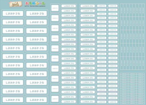
Task: Select the top label in fourth medium column
Action: pos(88,6)
